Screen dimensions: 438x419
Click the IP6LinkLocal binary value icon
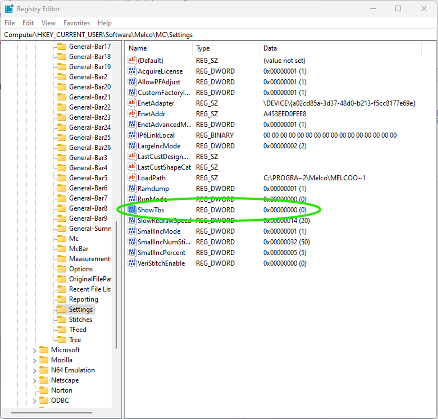click(132, 135)
